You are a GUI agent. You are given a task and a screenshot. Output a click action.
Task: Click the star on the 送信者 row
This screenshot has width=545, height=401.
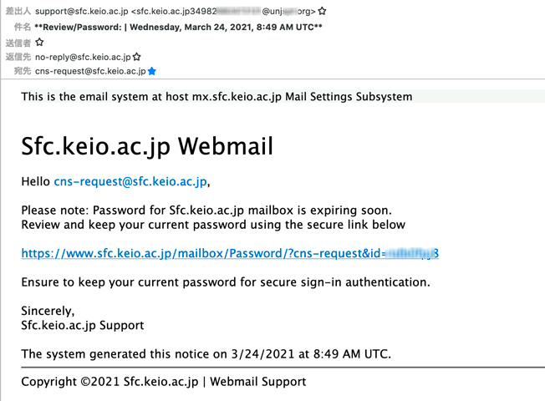tap(39, 42)
